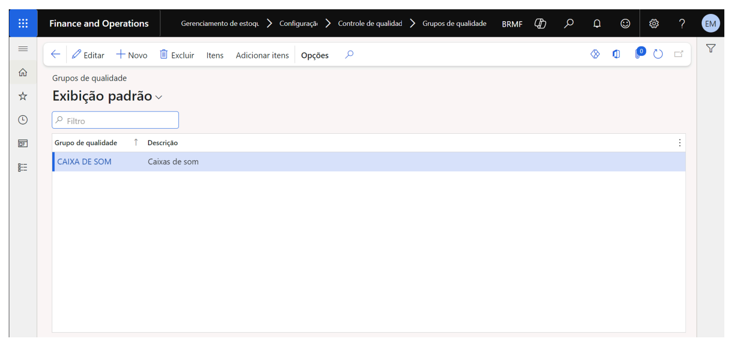Screen dimensions: 729x343
Task: Open Favorites star icon in sidebar
Action: [23, 96]
